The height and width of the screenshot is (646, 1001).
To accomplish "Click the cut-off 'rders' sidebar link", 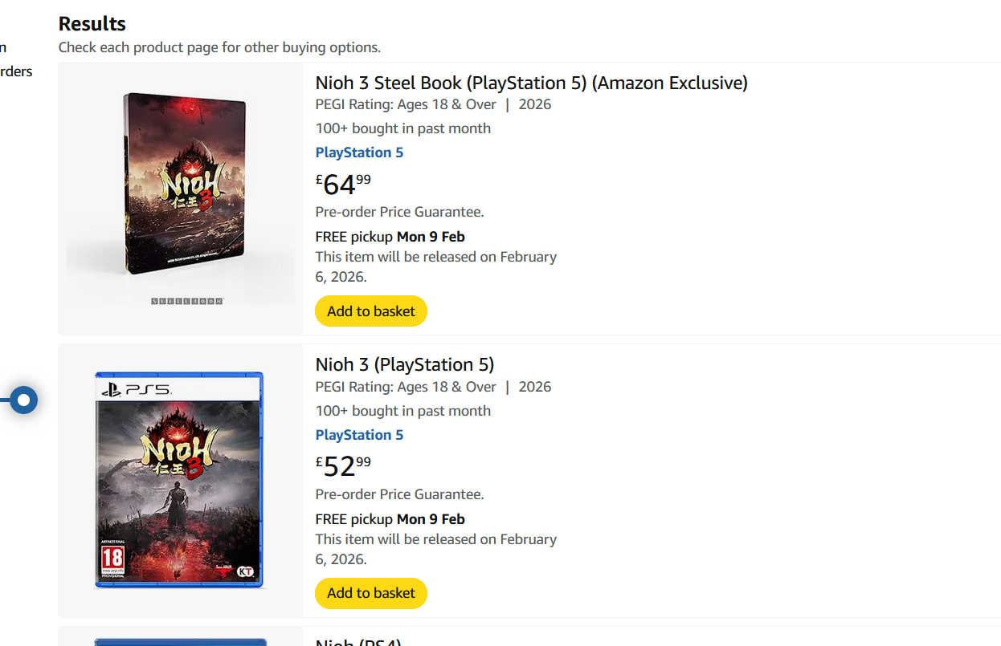I will tap(16, 71).
